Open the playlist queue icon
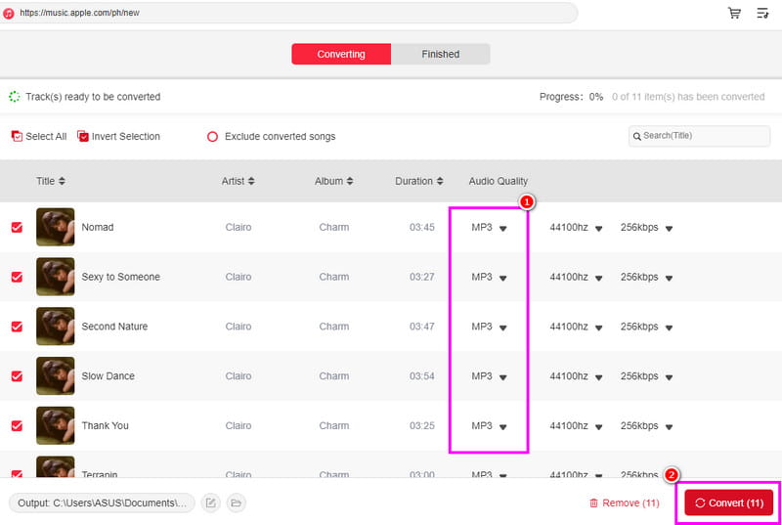 coord(762,13)
